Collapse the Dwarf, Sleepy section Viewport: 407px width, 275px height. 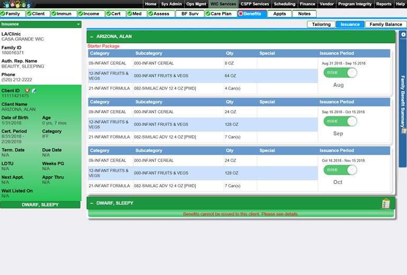[92, 203]
